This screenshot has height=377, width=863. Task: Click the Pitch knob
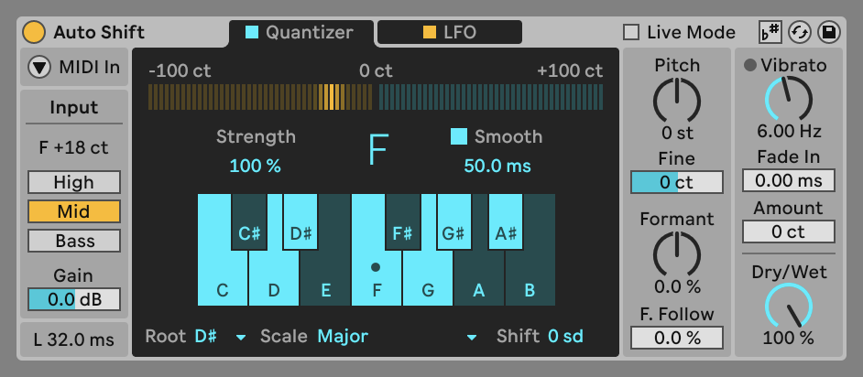[x=676, y=100]
